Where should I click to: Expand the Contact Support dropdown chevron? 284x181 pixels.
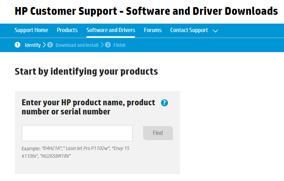[215, 31]
